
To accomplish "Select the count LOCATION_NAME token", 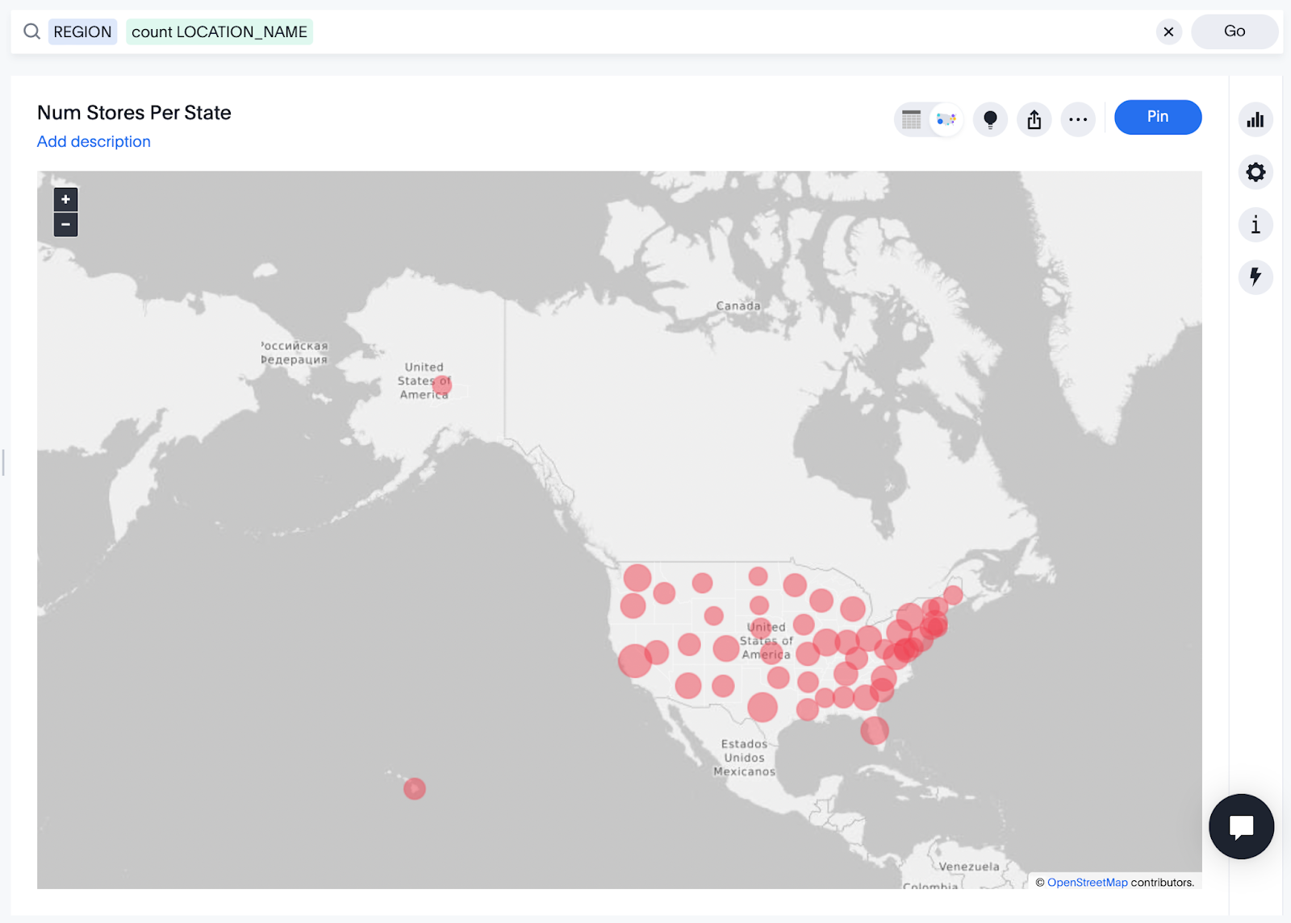I will [219, 32].
